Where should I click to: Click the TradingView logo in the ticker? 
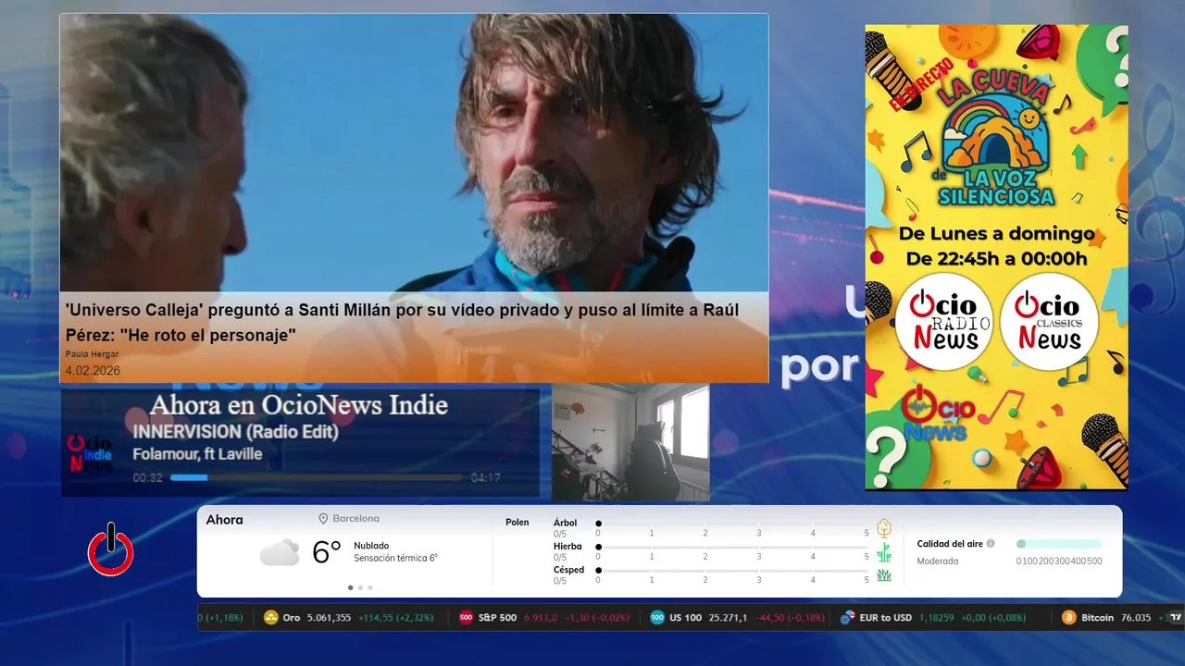point(1176,617)
